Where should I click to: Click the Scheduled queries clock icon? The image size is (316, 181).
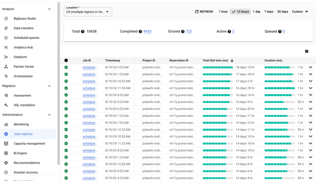pos(6,38)
